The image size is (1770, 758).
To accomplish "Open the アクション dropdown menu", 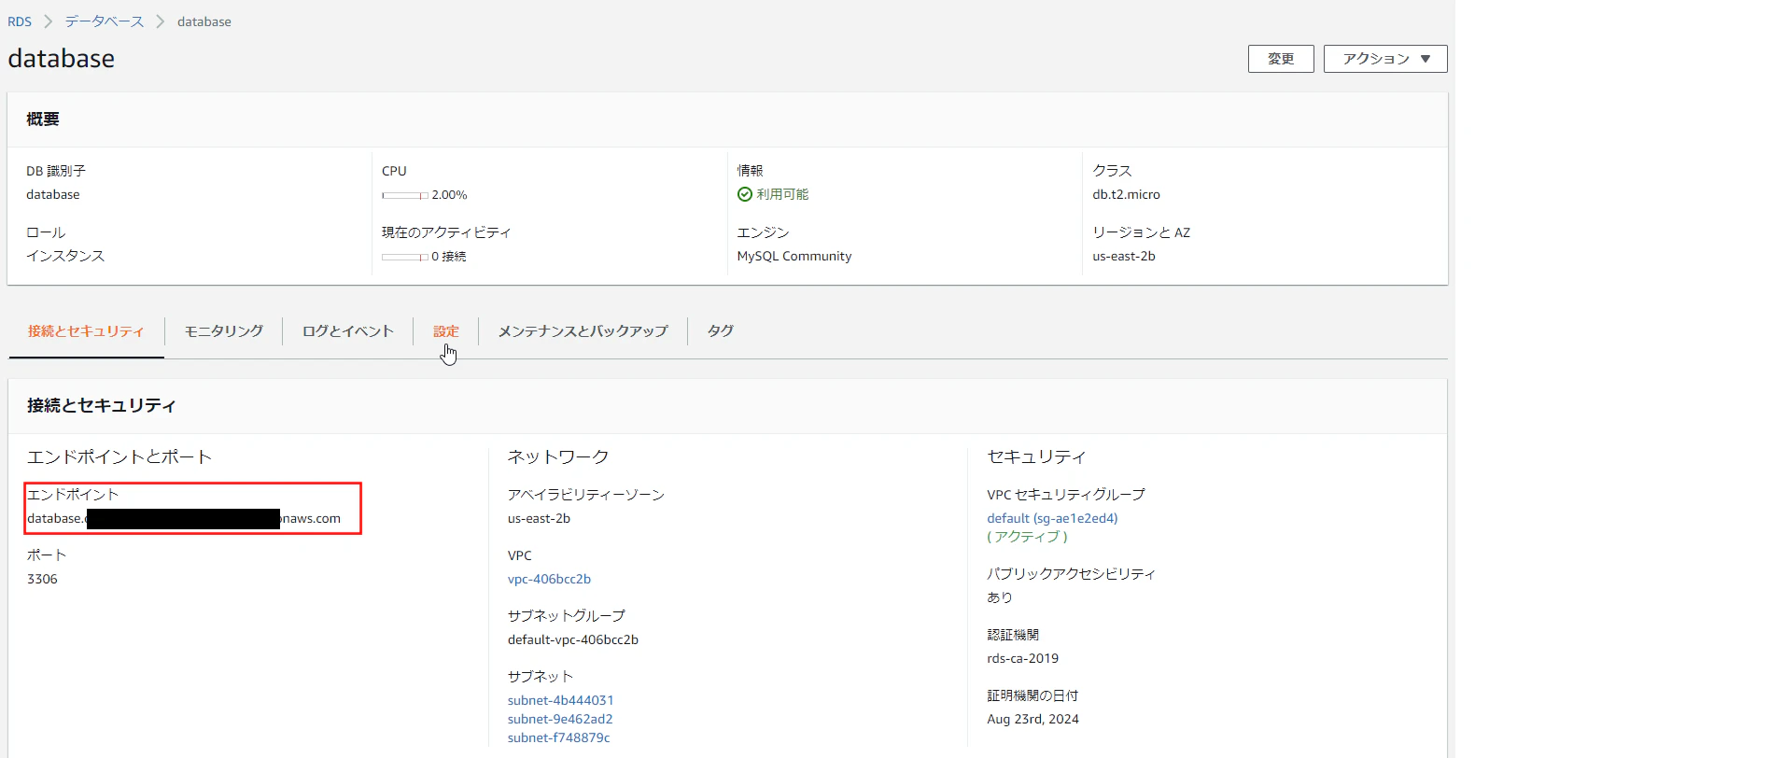I will (x=1385, y=59).
